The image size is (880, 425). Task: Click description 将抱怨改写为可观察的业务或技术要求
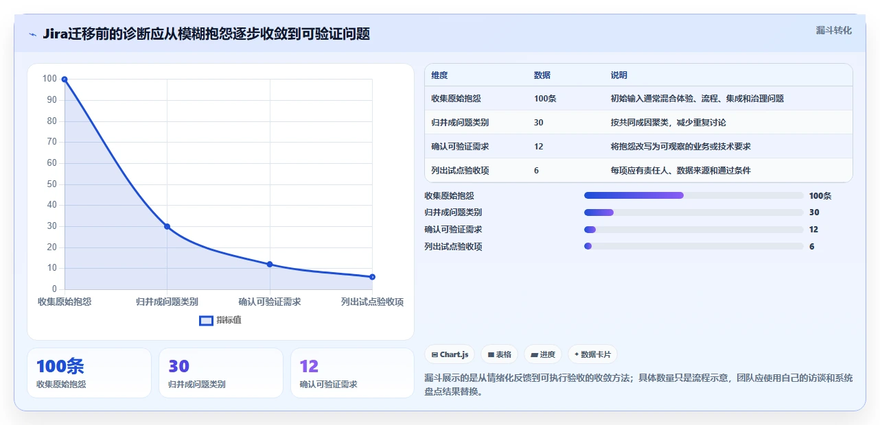pos(681,147)
